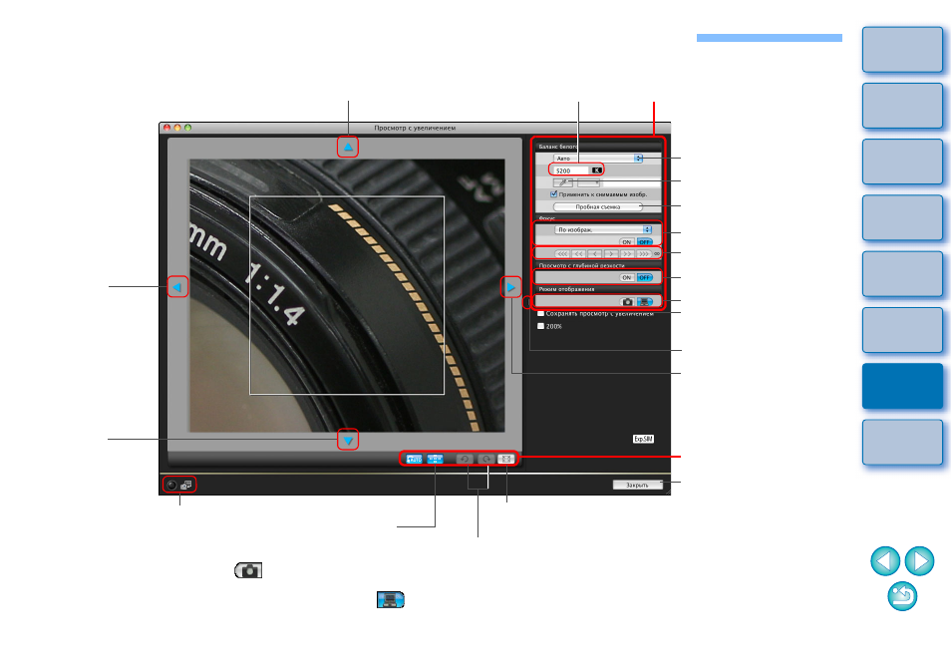The width and height of the screenshot is (951, 672).
Task: Toggle the grid display icon
Action: coord(436,459)
